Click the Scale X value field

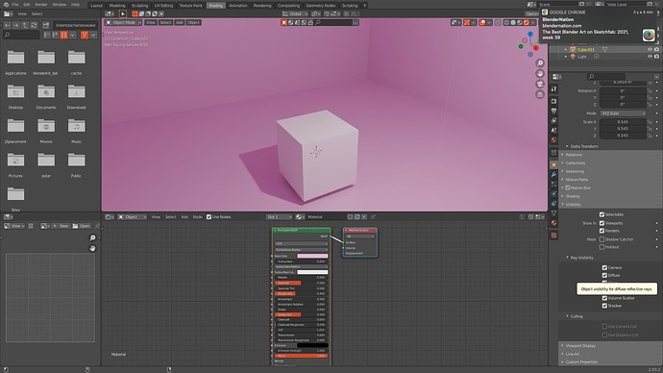click(623, 122)
